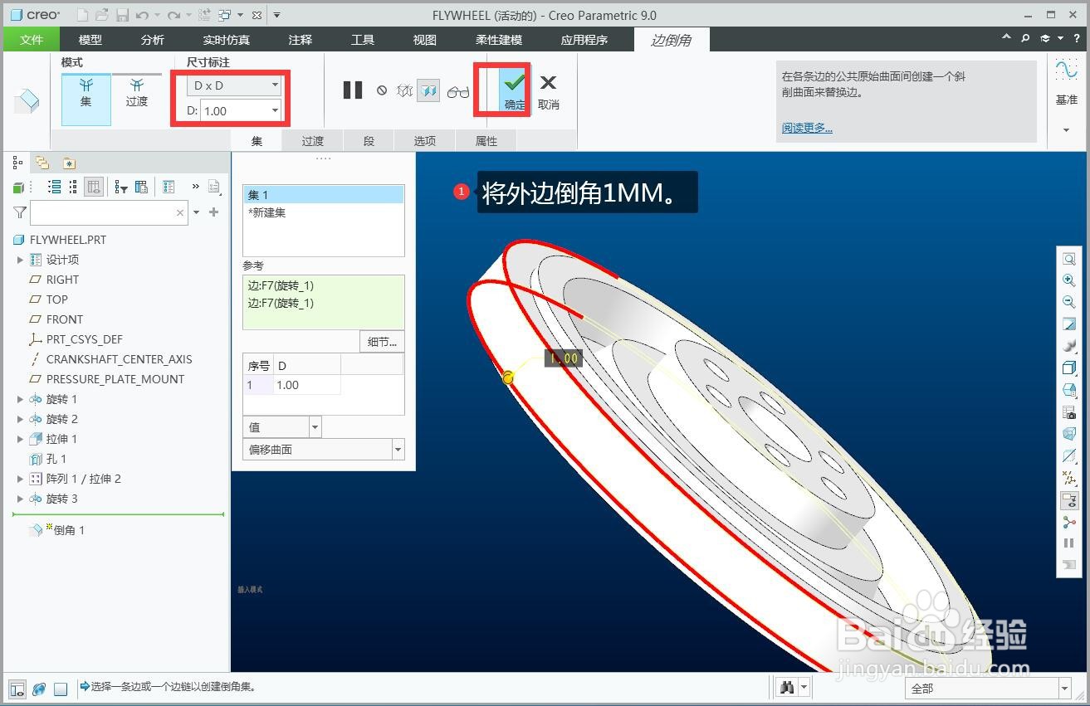Open the 属性 panel tab
Viewport: 1090px width, 706px height.
tap(486, 141)
